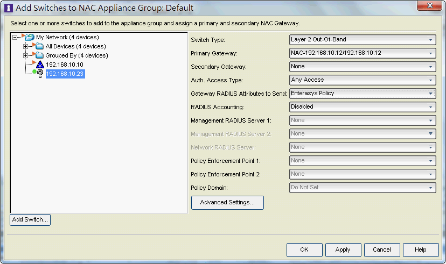Click the Policy Enforcement Point 1 label

[226, 161]
